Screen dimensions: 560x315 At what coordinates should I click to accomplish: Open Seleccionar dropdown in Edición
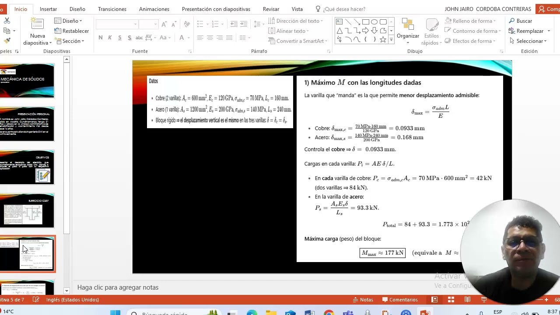[528, 41]
